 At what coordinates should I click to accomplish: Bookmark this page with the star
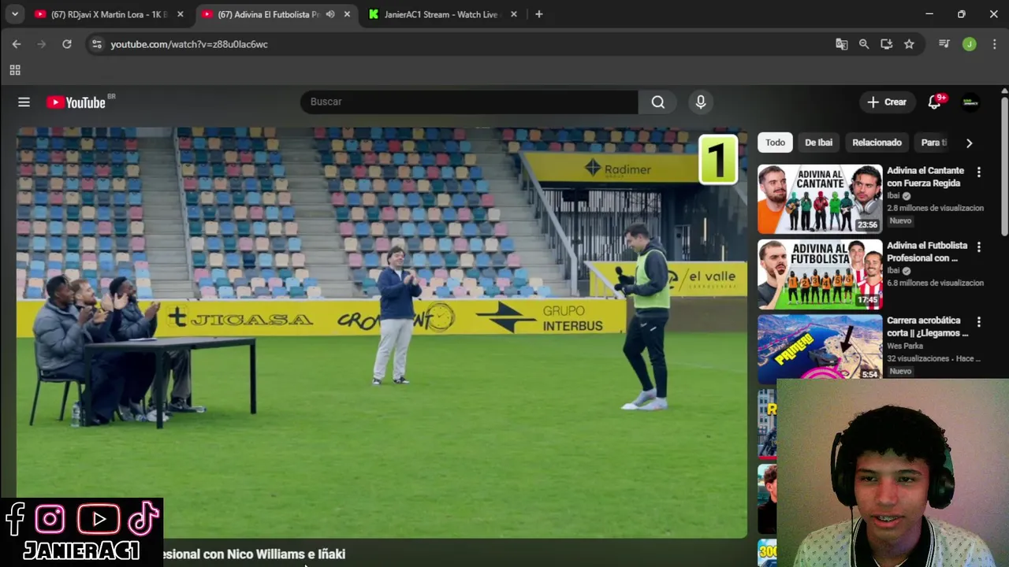[x=909, y=44]
